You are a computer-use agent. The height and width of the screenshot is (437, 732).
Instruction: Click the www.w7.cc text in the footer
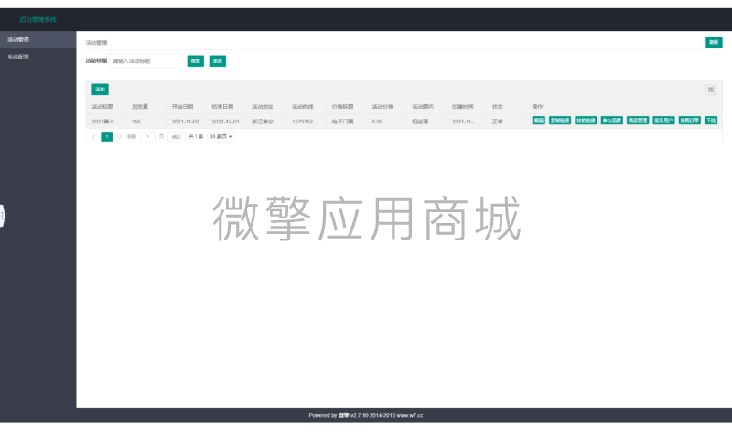click(410, 416)
